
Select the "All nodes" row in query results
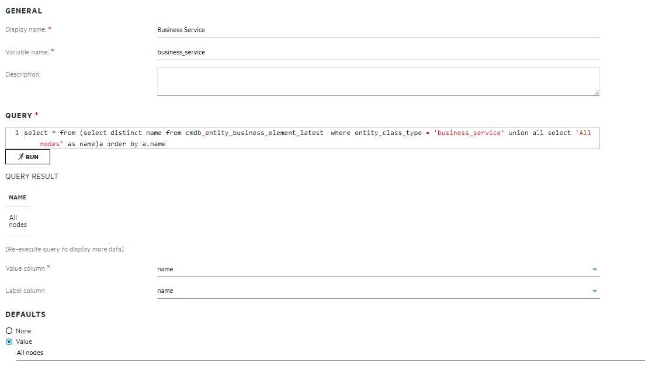[18, 220]
